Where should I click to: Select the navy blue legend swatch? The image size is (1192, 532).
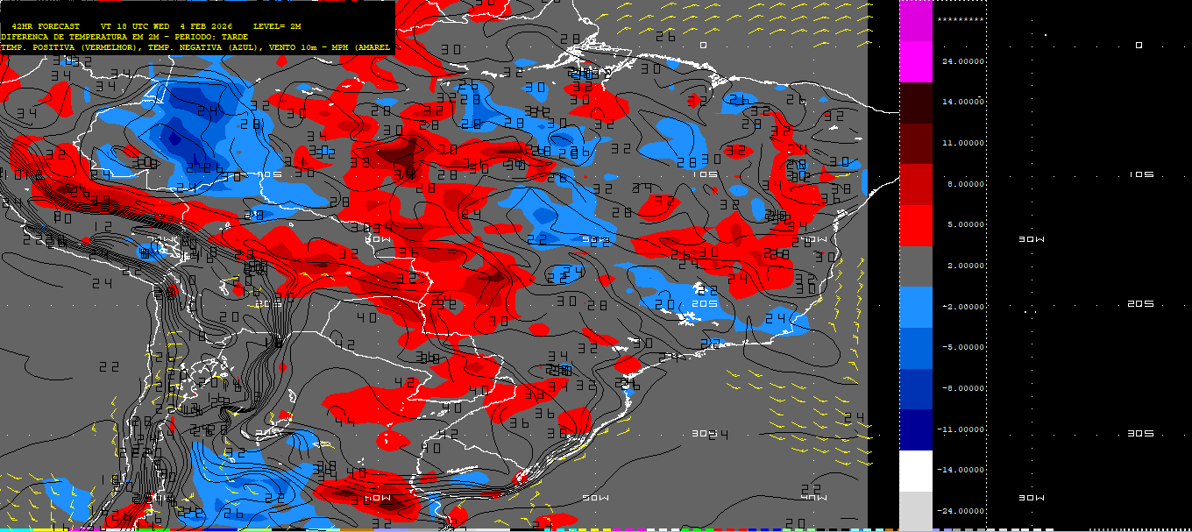[916, 429]
